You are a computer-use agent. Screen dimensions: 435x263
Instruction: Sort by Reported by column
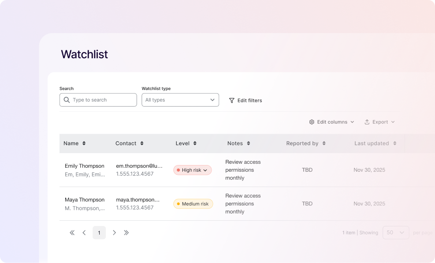coord(324,143)
